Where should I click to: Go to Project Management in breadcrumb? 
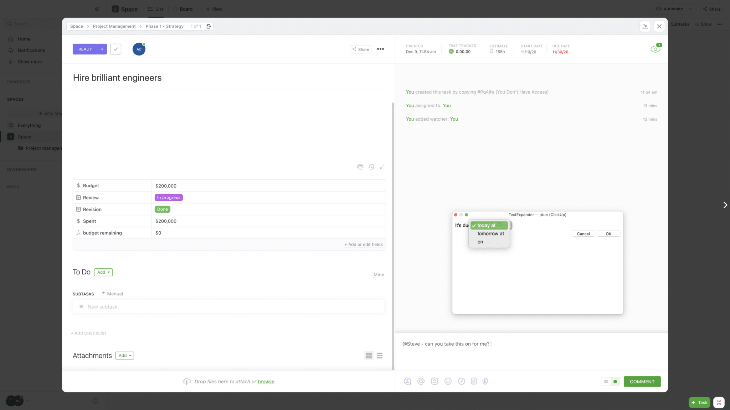[x=114, y=26]
